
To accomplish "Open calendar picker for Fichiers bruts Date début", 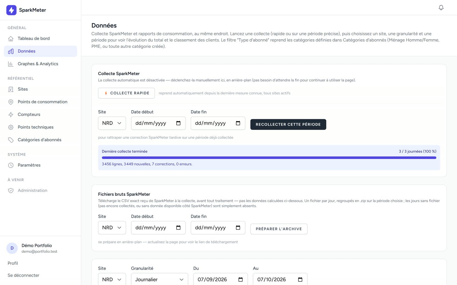I will click(x=178, y=228).
